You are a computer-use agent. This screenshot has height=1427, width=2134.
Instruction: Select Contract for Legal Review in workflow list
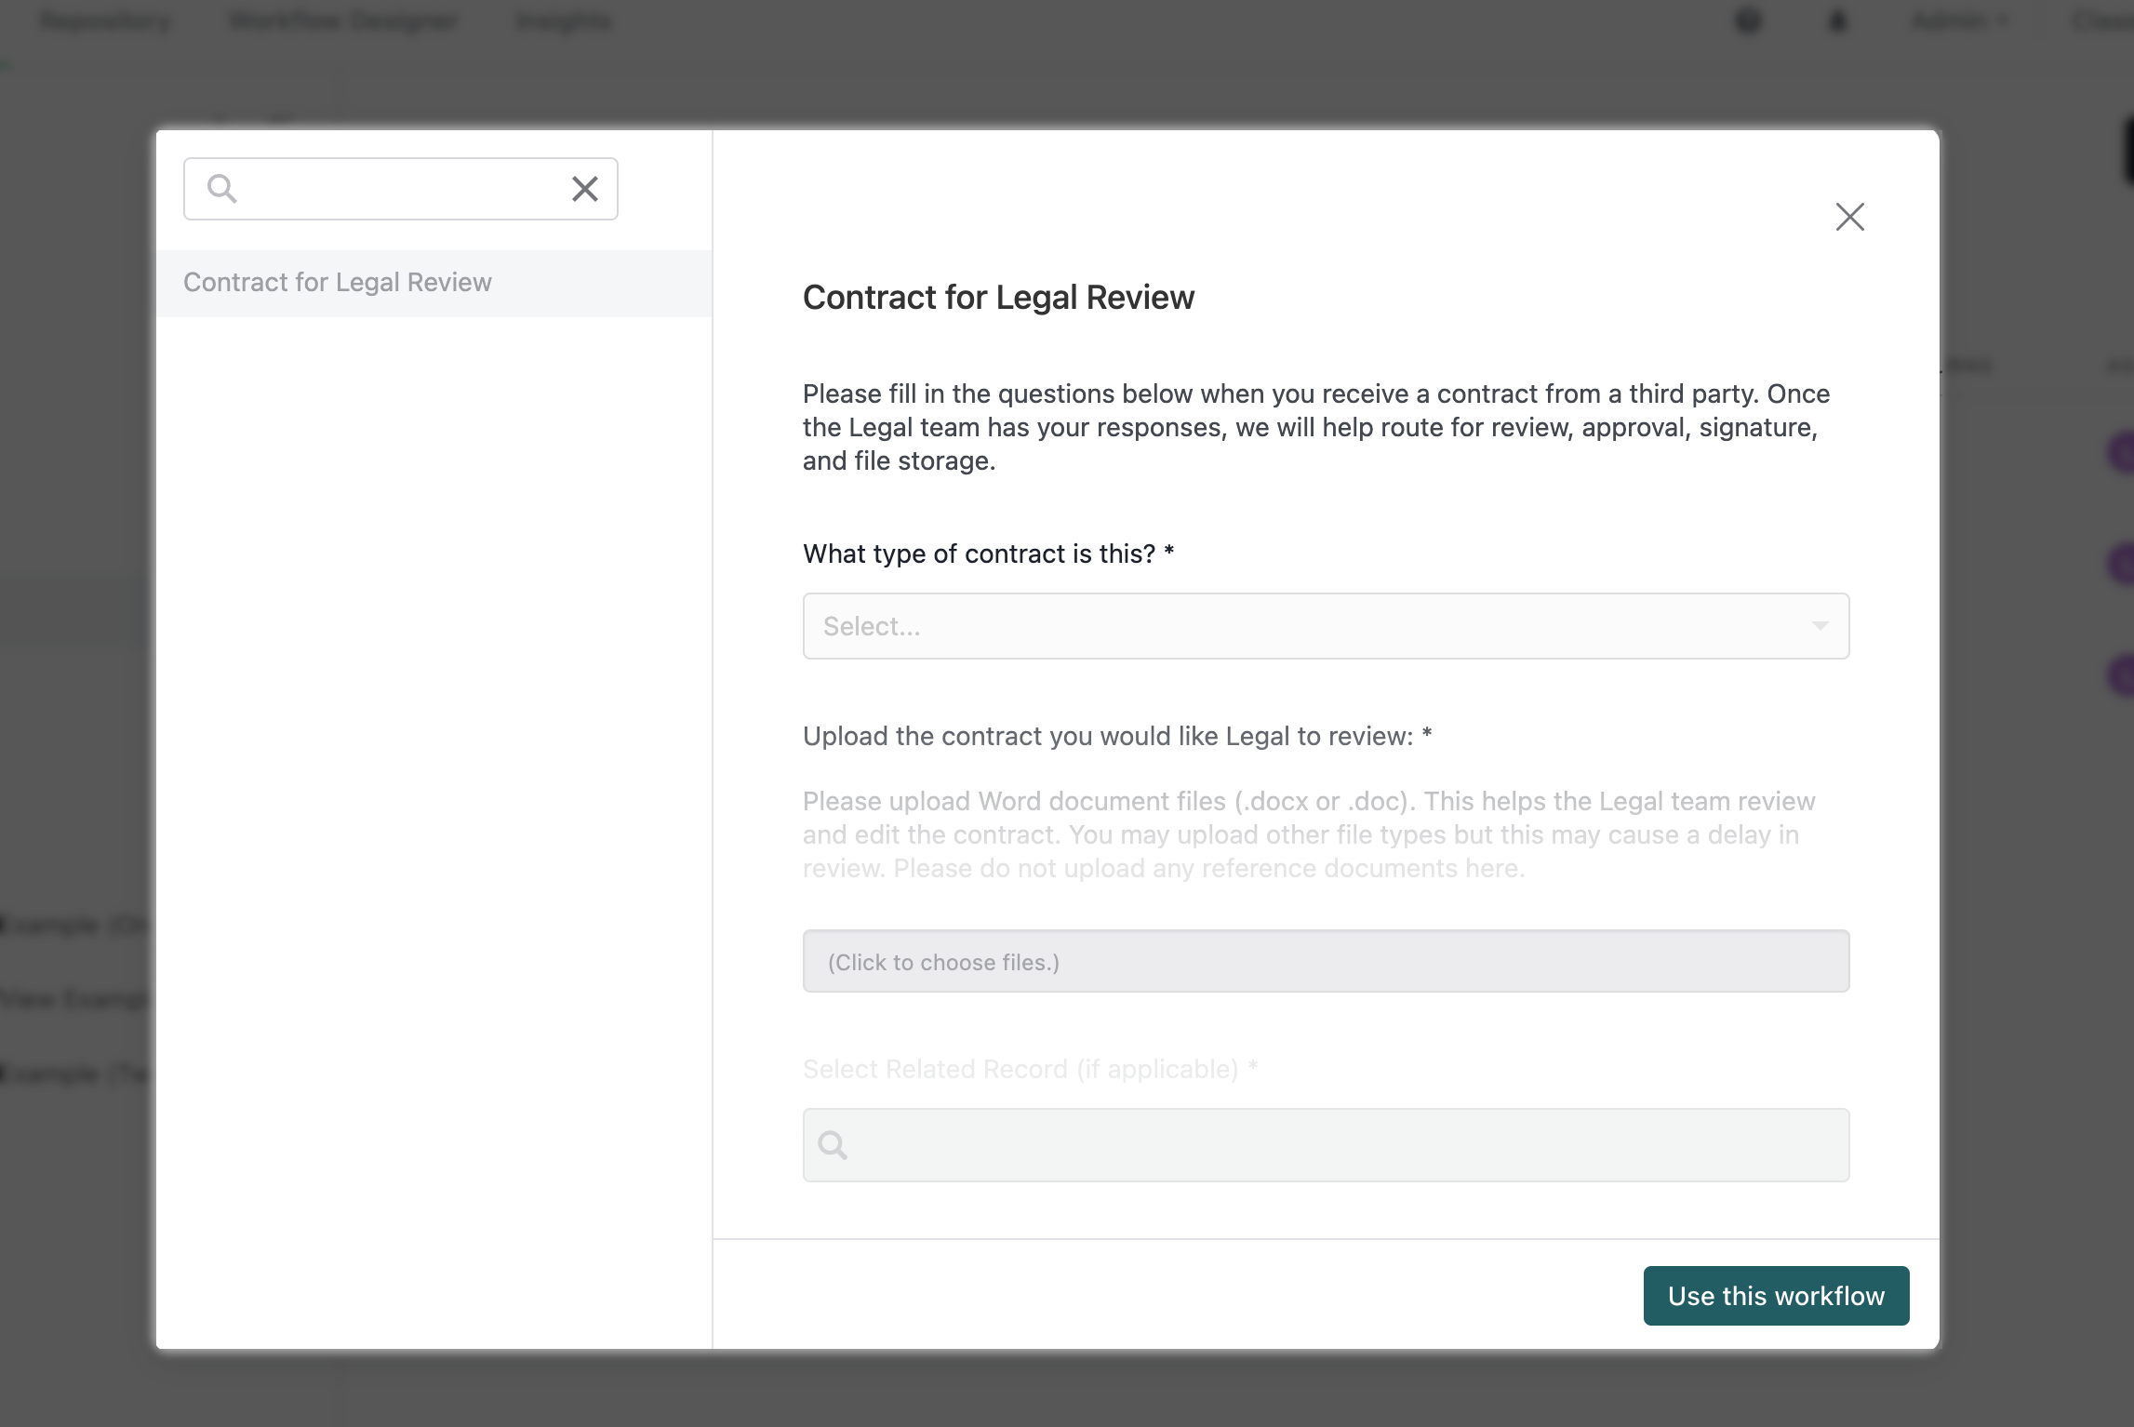[x=433, y=283]
